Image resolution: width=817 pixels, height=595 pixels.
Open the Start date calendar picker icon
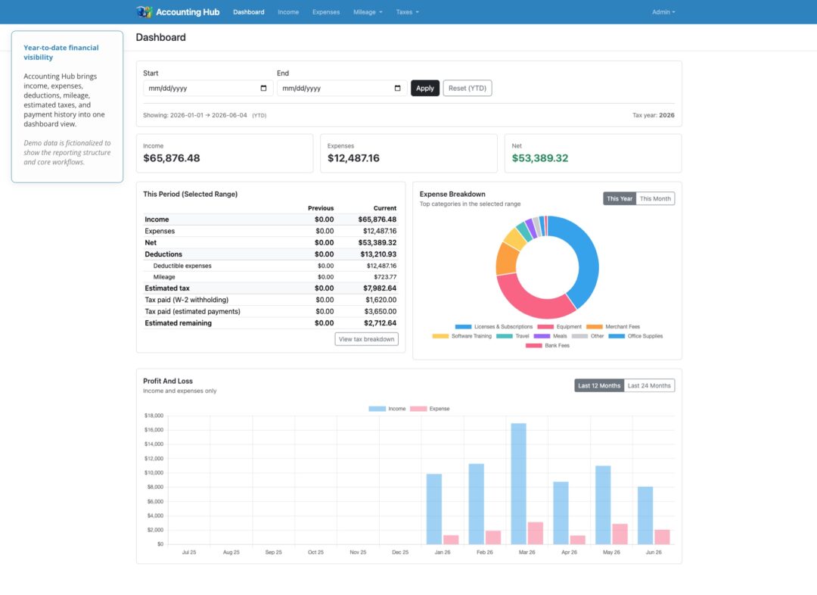tap(264, 88)
